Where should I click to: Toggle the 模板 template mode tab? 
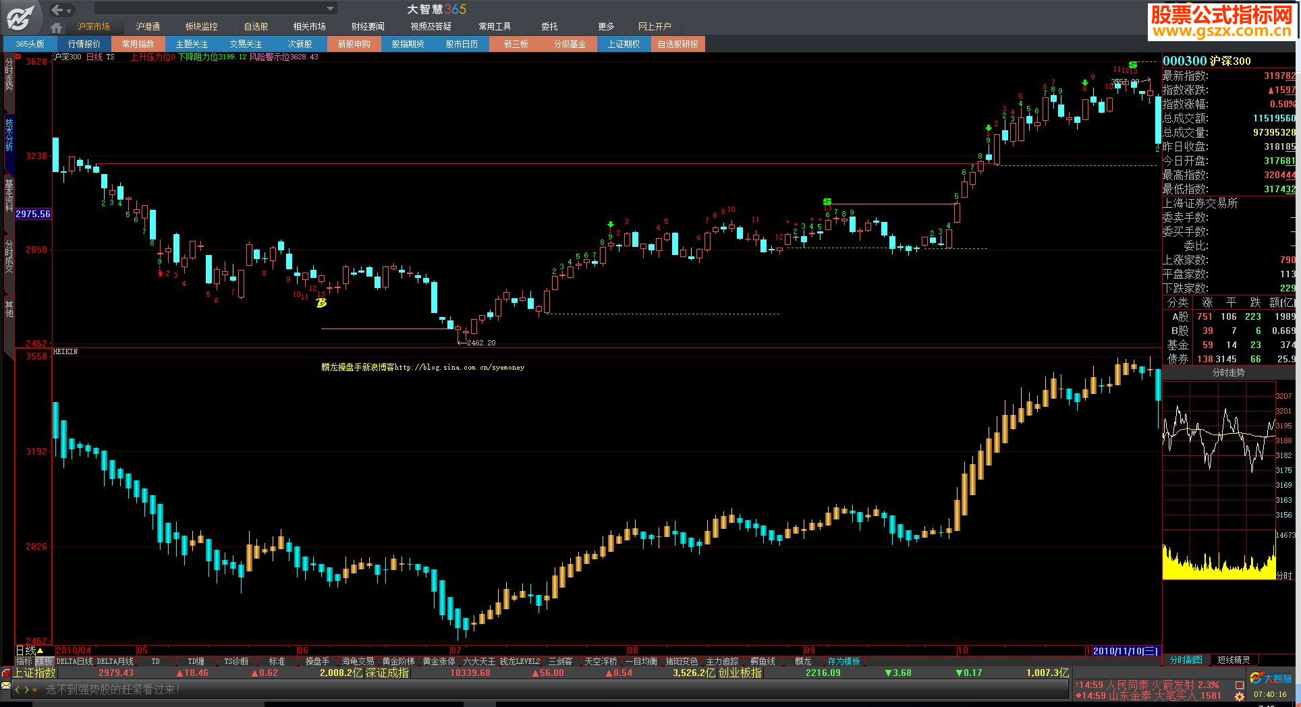pyautogui.click(x=45, y=662)
